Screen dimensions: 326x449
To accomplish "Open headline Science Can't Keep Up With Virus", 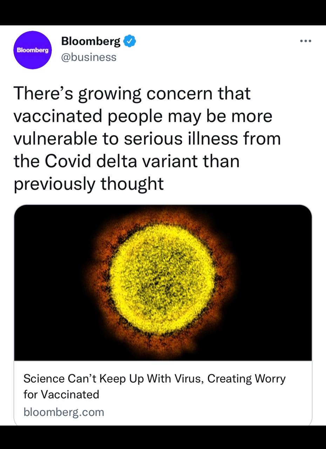I will tap(155, 378).
